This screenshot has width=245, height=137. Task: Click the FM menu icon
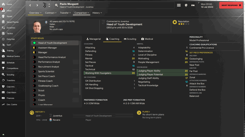point(193,5)
